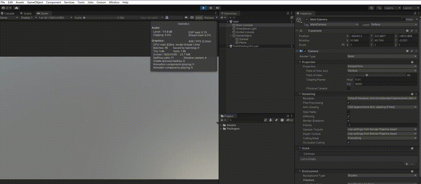Click the Hierarchy search-by-type icon
This screenshot has width=421, height=184.
click(292, 17)
